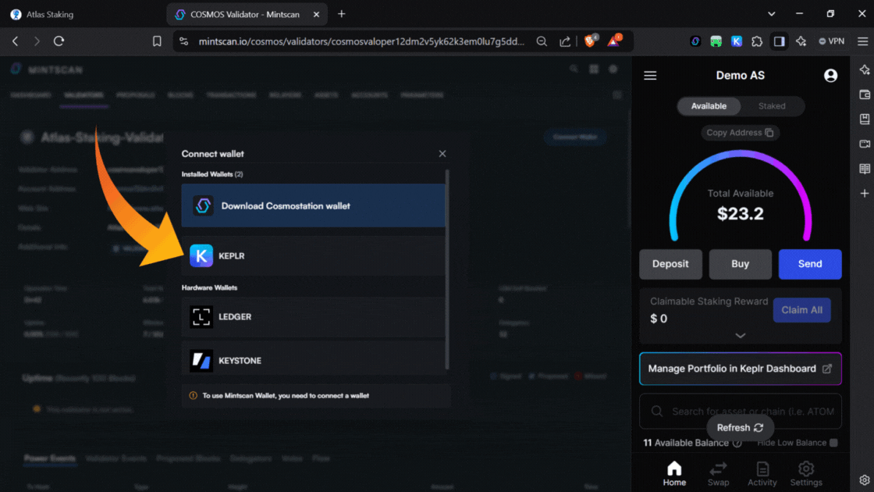Choose the LEDGER hardware wallet

click(312, 317)
